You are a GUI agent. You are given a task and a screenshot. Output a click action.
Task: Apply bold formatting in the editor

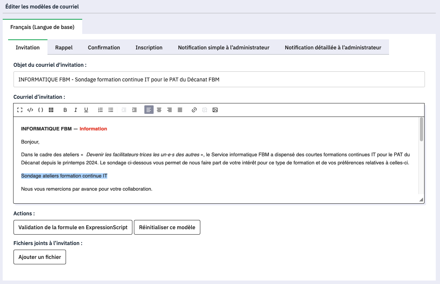(65, 110)
